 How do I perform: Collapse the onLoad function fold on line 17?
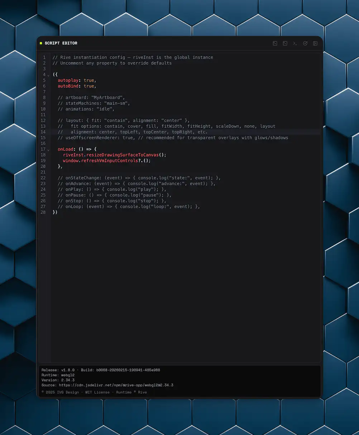(48, 150)
